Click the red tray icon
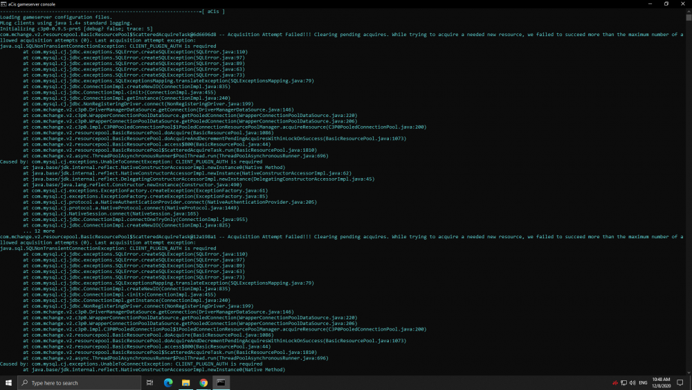 click(x=614, y=382)
